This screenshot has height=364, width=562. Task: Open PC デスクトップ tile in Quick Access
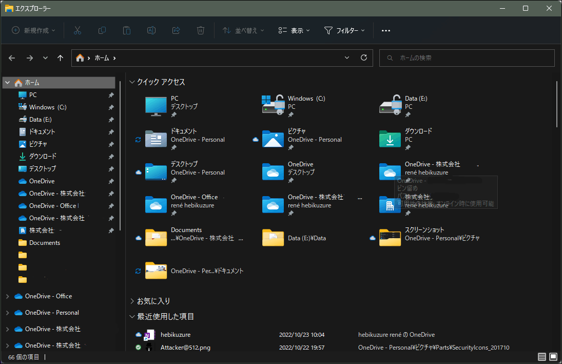tap(171, 106)
